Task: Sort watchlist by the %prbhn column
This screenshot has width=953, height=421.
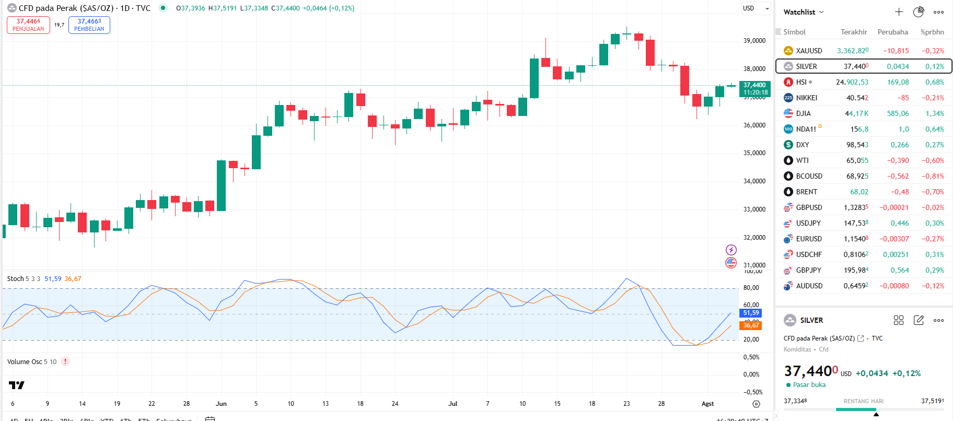Action: (932, 32)
